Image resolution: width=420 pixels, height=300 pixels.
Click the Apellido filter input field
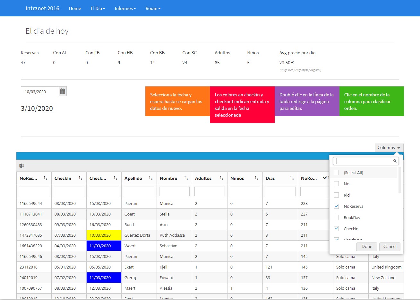click(139, 191)
